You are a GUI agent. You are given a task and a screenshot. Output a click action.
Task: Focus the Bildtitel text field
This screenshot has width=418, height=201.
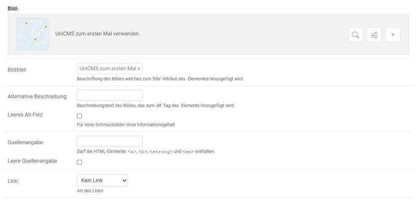coord(110,69)
